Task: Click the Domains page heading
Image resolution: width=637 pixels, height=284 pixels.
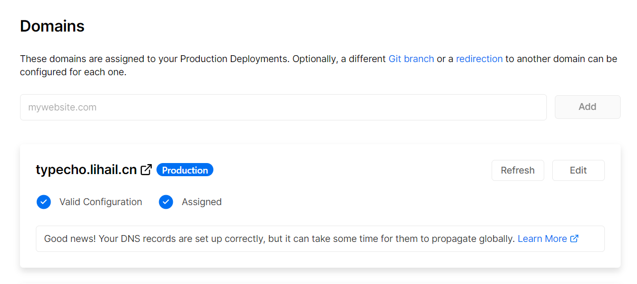Action: point(52,26)
